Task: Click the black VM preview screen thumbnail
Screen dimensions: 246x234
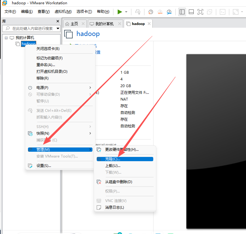Action: click(x=216, y=141)
